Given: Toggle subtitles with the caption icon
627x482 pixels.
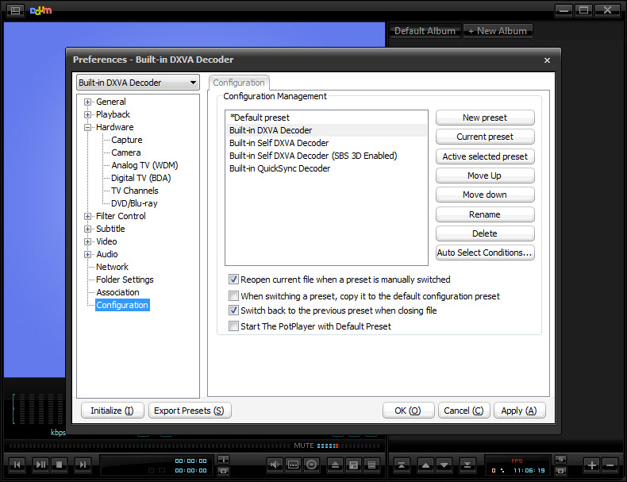Looking at the screenshot, I should (x=293, y=465).
